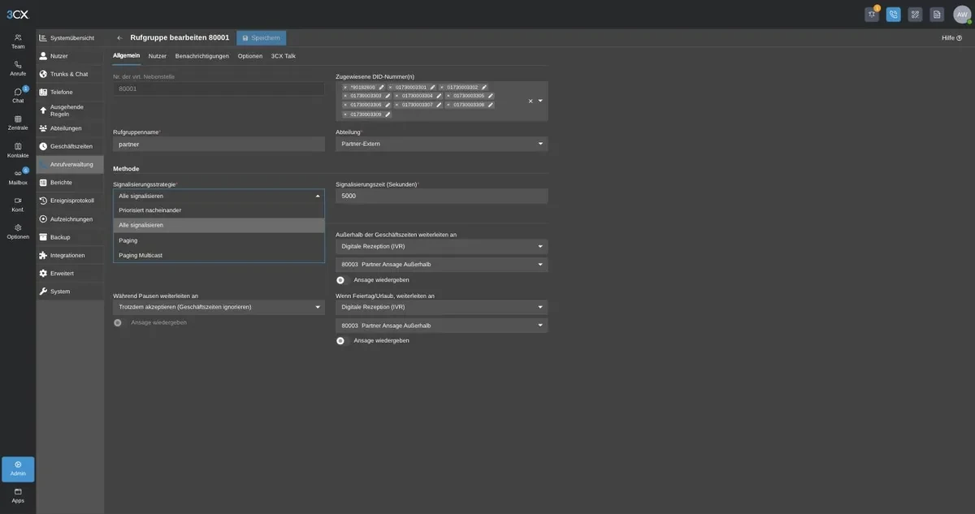The image size is (975, 514).
Task: Open Mailbox in the left rail
Action: point(18,178)
